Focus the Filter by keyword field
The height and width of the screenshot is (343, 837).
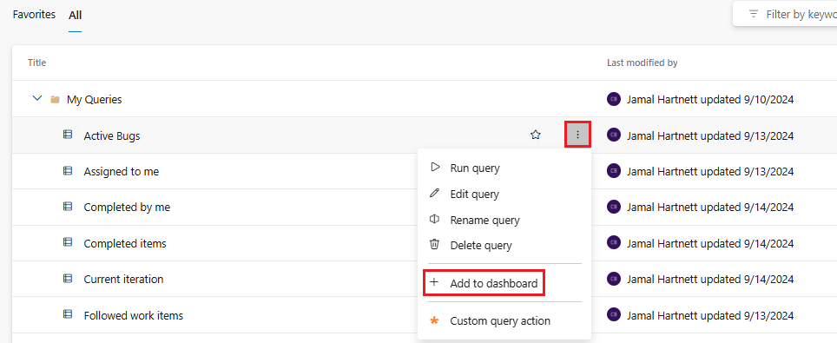point(785,14)
